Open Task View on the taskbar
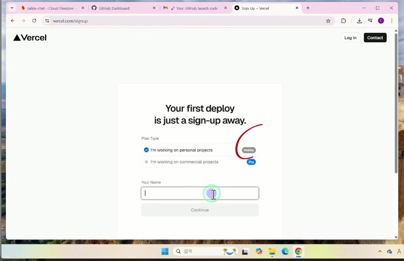Viewport: 404px width, 261px height. 245,252
